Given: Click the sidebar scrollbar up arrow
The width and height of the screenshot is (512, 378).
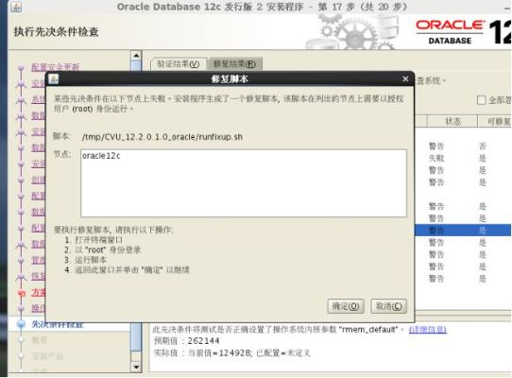Looking at the screenshot, I should point(136,56).
